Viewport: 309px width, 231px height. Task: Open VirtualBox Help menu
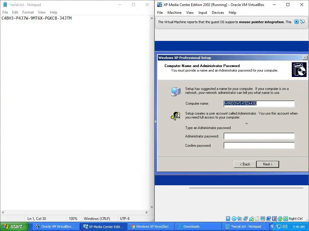coord(232,13)
